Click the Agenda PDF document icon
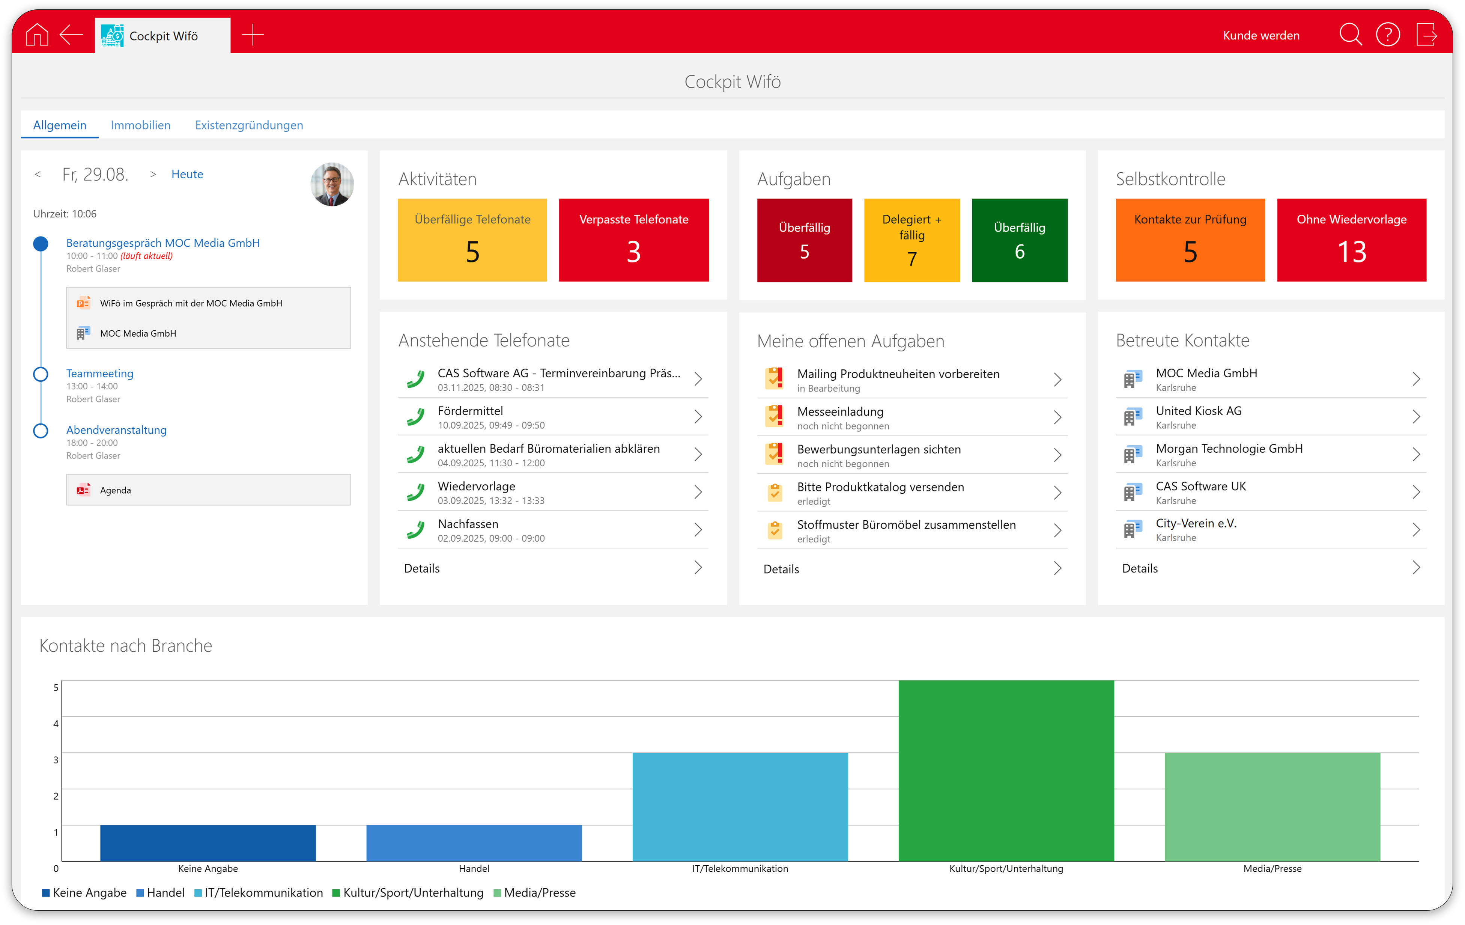1465x925 pixels. (x=83, y=490)
